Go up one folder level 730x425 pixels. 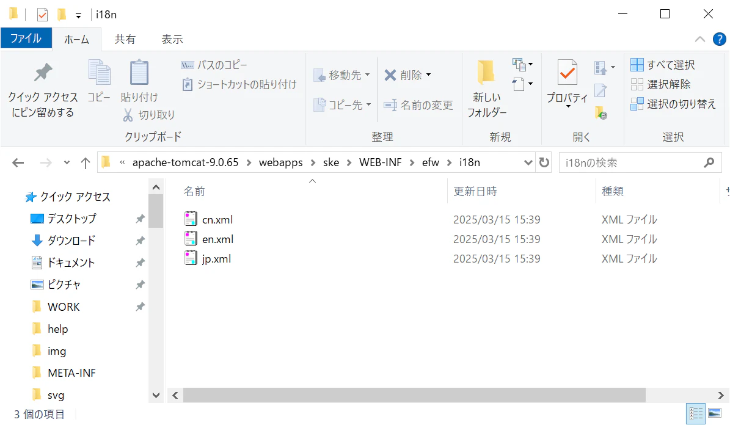pyautogui.click(x=85, y=162)
